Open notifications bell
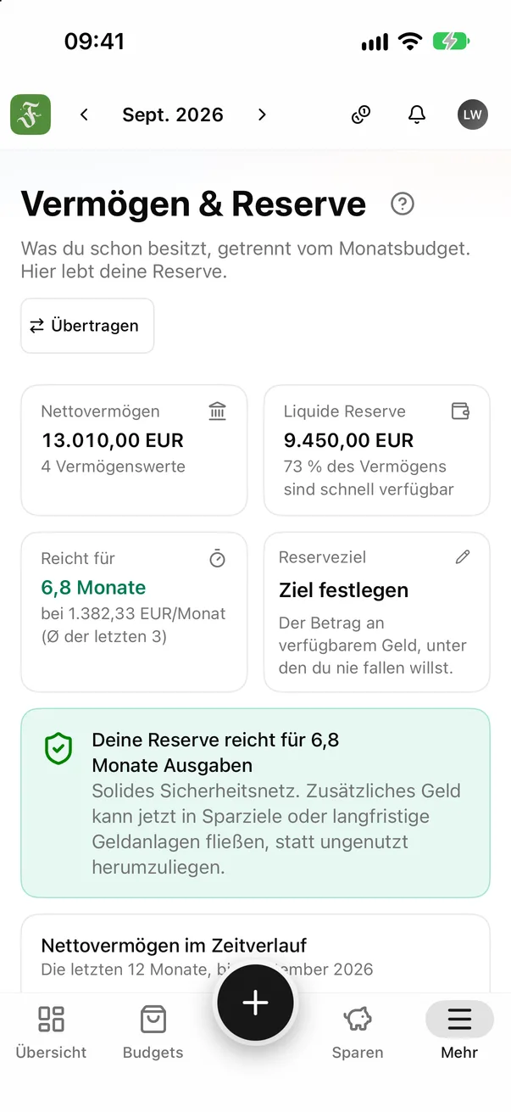511x1112 pixels. (416, 115)
